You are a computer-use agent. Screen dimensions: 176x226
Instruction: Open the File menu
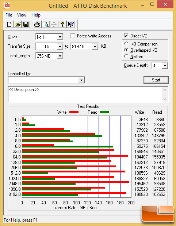pos(9,15)
